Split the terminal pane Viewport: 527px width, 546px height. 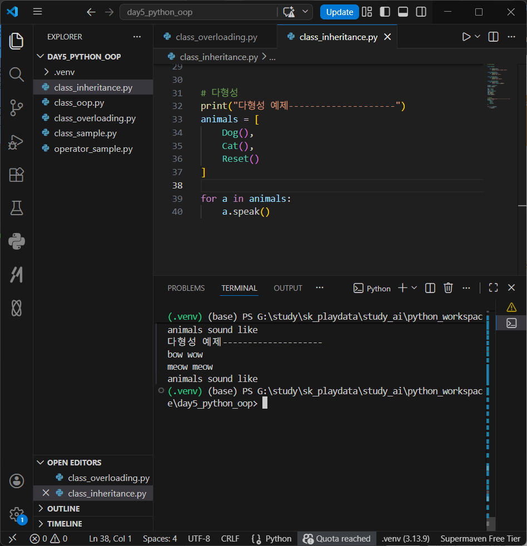point(430,288)
